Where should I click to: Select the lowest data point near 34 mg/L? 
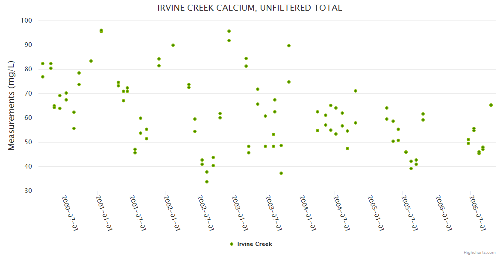pos(207,182)
